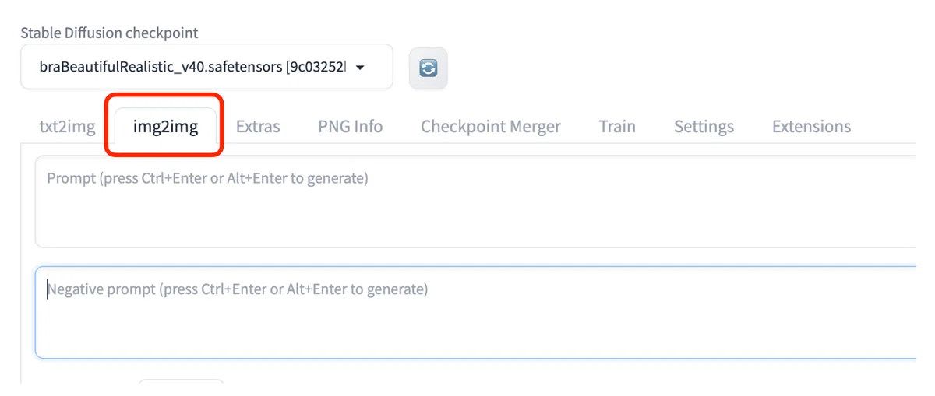Click the Negative prompt placeholder hint text
The width and height of the screenshot is (935, 396).
[238, 289]
